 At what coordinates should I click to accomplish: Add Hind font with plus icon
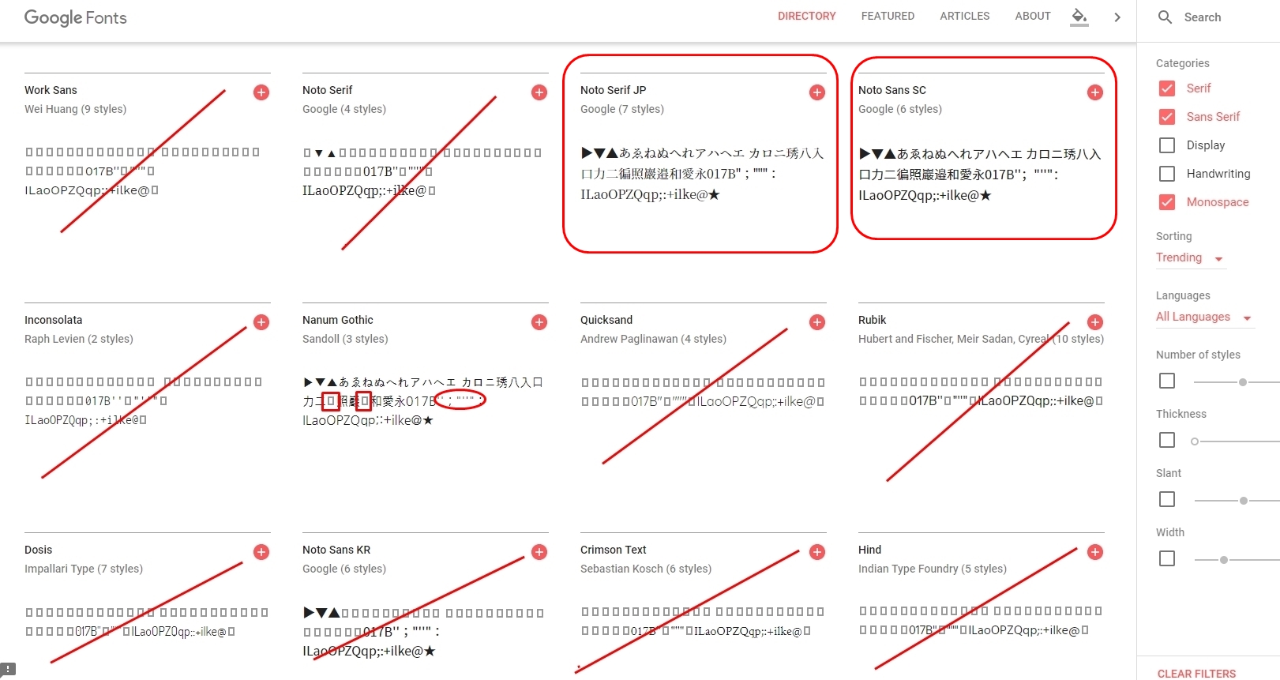coord(1095,552)
